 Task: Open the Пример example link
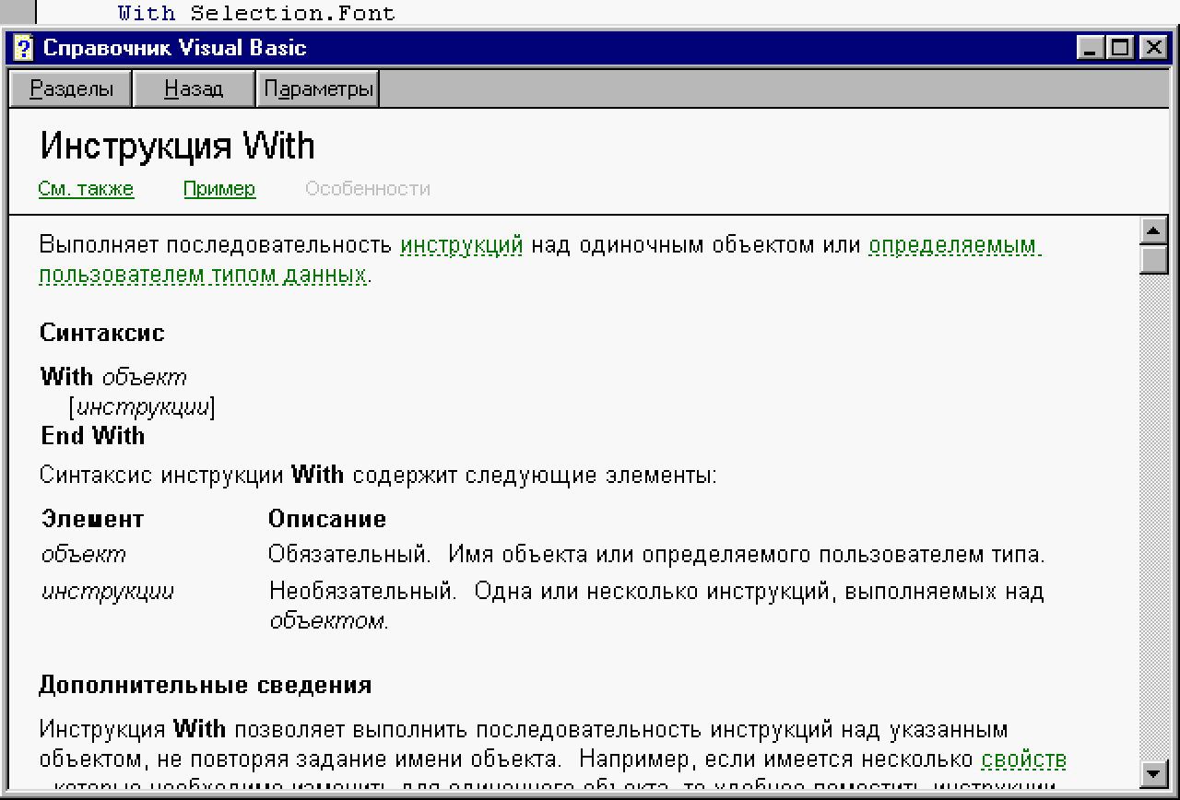[219, 189]
